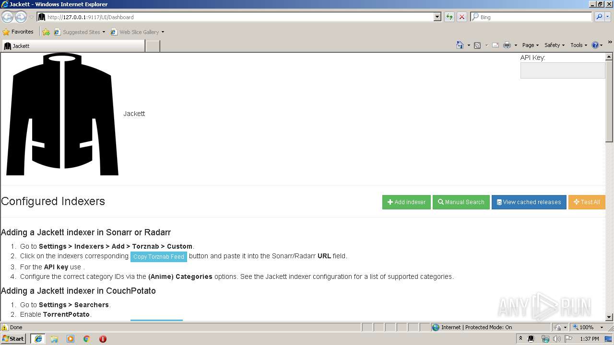Click the Jackett jacket logo image
This screenshot has height=345, width=614.
pyautogui.click(x=62, y=114)
